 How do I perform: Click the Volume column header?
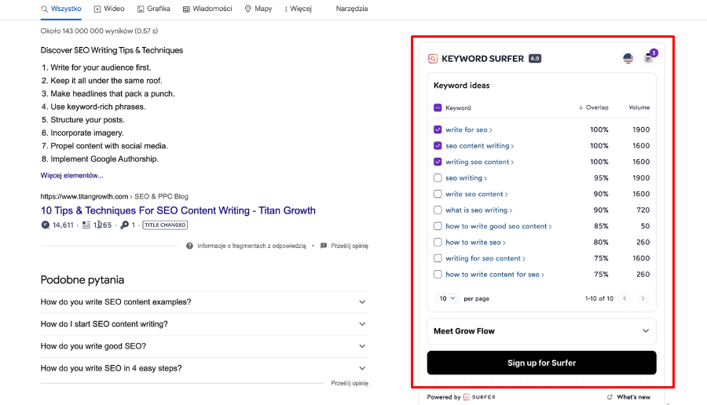click(x=639, y=108)
